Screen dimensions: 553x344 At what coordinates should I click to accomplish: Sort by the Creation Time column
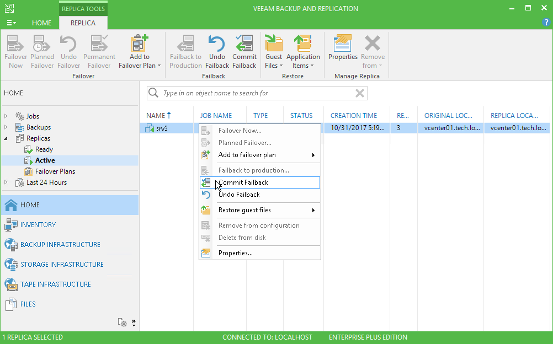tap(353, 116)
